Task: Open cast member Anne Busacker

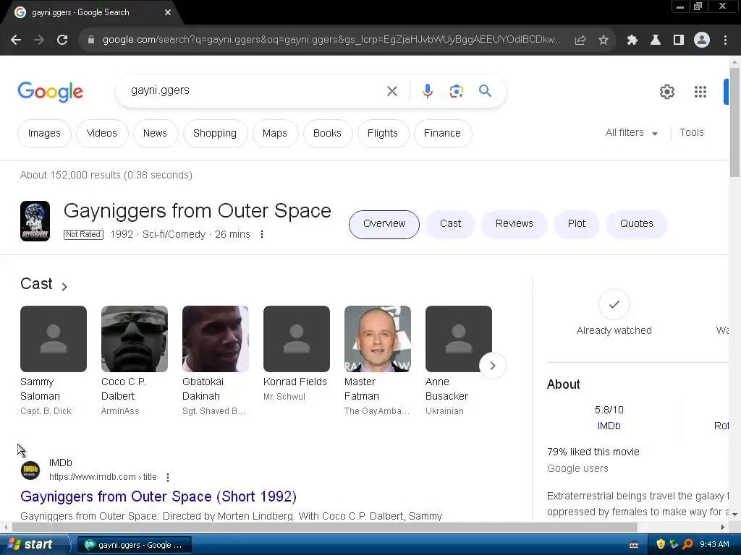Action: pos(459,361)
